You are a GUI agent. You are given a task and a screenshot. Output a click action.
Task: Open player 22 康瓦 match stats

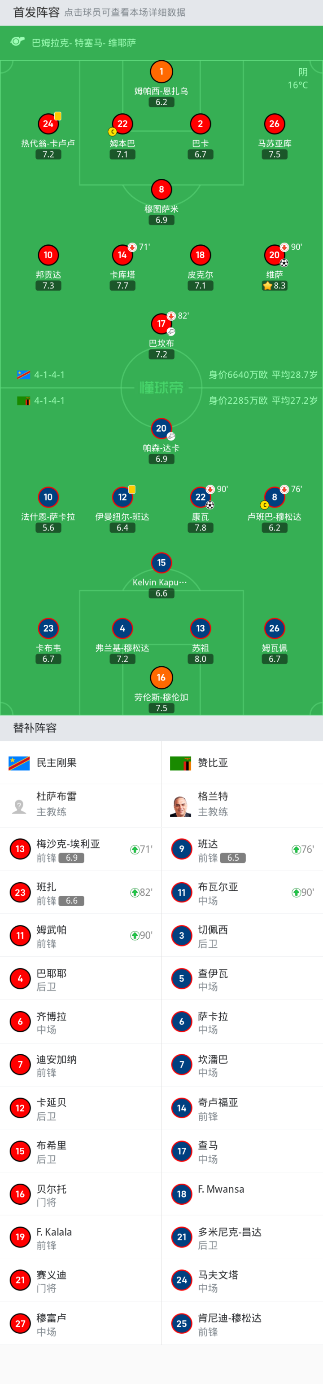click(200, 498)
